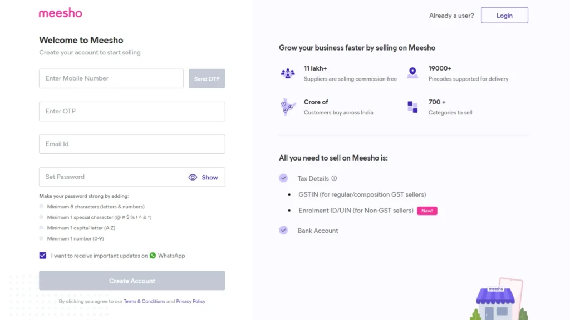This screenshot has height=320, width=570.
Task: Click the rupee customers icon beside Crore of
Action: click(288, 108)
